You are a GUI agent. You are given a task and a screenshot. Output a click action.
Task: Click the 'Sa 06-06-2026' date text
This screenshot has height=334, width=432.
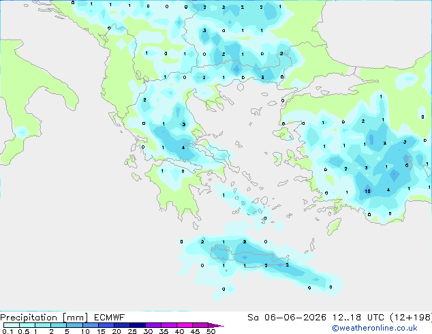(287, 318)
